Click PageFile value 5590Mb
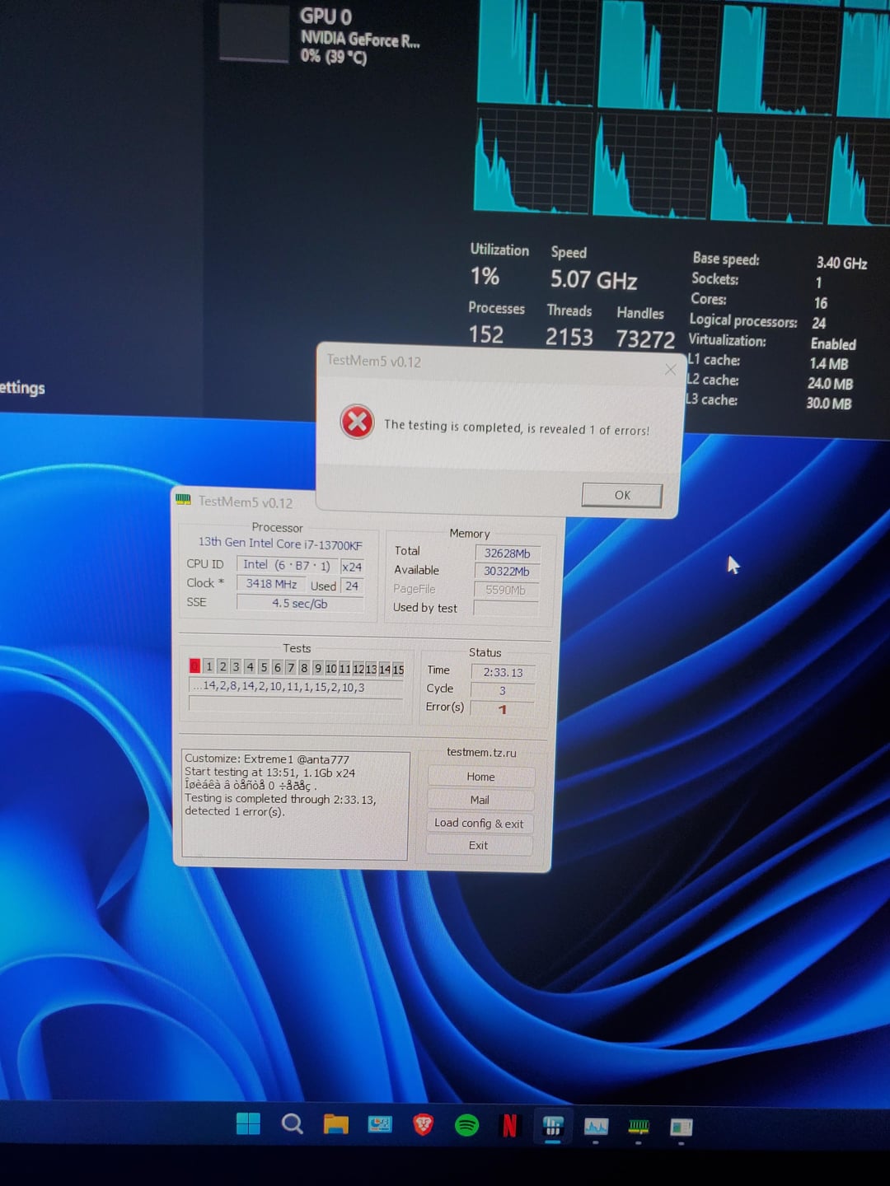Screen dimensions: 890x1186 point(505,590)
